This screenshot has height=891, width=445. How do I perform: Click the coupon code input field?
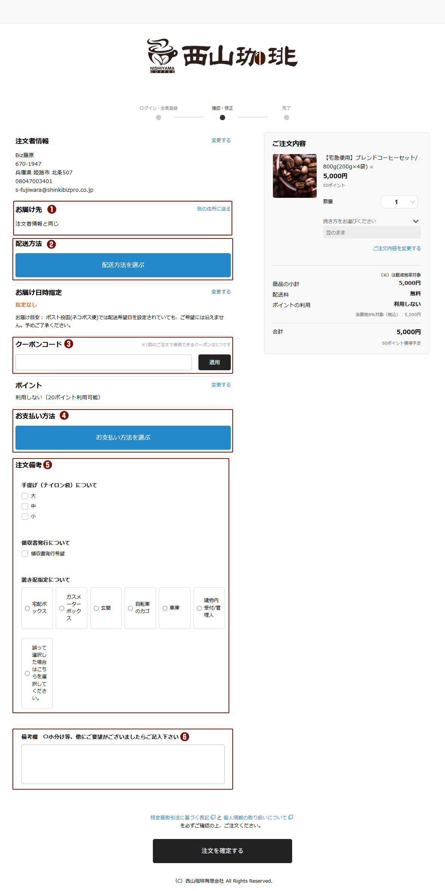click(104, 362)
